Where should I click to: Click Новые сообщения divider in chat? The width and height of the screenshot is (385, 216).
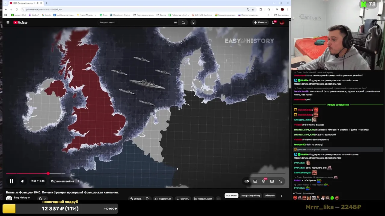338,105
